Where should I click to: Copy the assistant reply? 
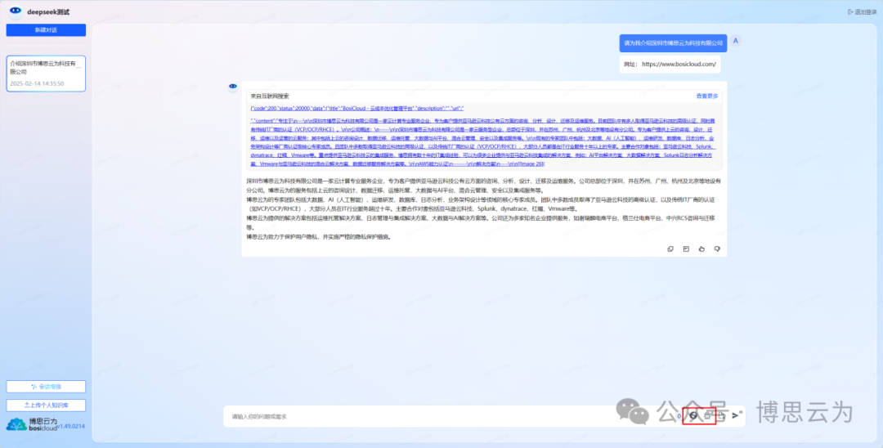(670, 249)
